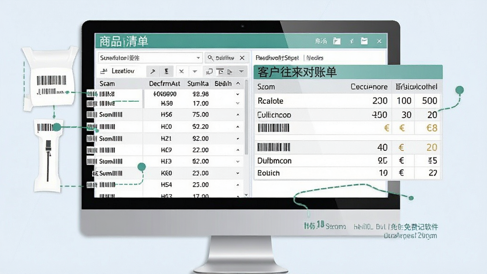
Task: Select the Boiiich row label
Action: click(x=269, y=173)
